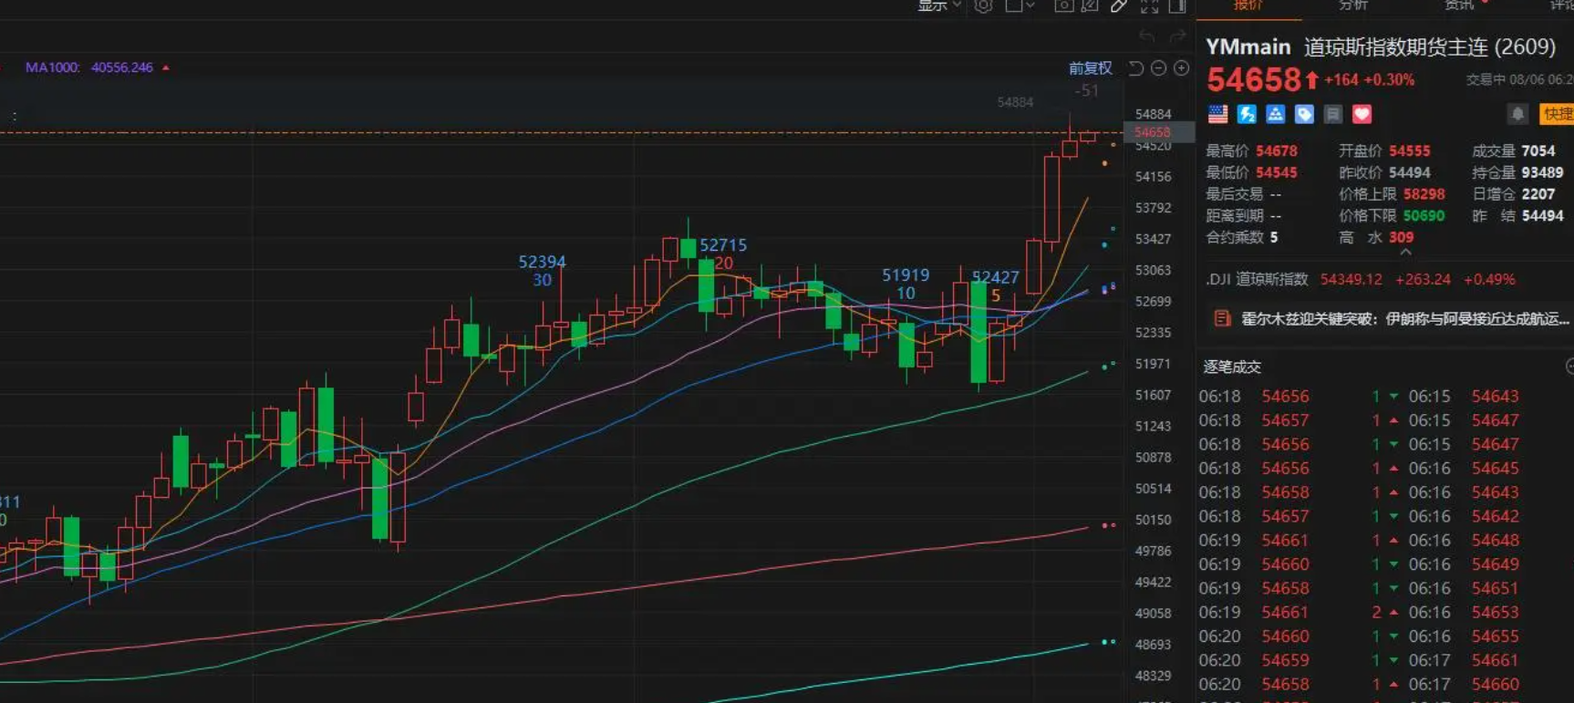This screenshot has height=703, width=1574.
Task: Enter fullscreen chart mode
Action: click(x=1149, y=5)
